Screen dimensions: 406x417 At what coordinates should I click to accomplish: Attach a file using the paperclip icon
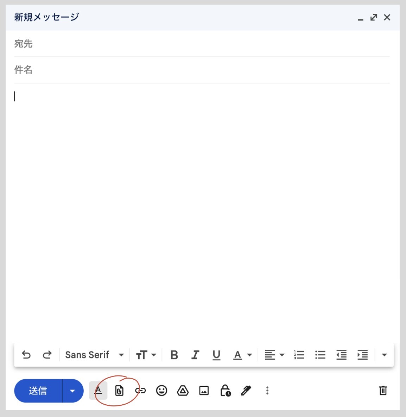[x=119, y=391]
